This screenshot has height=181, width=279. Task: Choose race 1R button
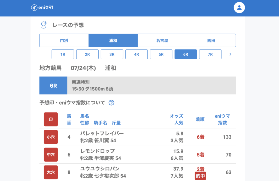click(x=63, y=54)
